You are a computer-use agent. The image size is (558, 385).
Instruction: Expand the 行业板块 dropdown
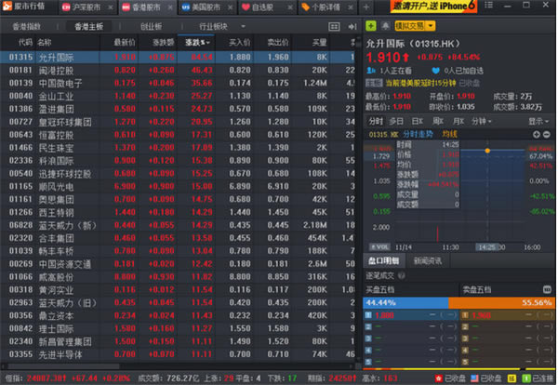coord(244,26)
